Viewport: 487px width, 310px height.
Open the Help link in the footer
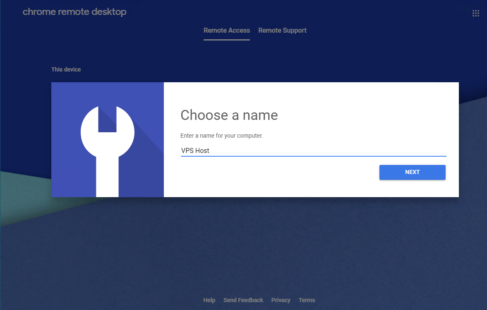pyautogui.click(x=209, y=300)
